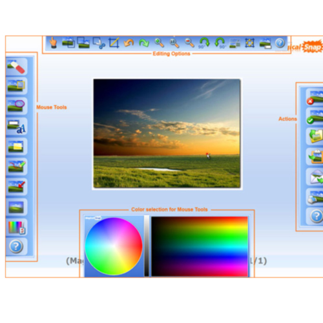Viewport: 323px width, 323px height.
Task: Pick a color from rectangular spectrum panel
Action: pyautogui.click(x=200, y=247)
